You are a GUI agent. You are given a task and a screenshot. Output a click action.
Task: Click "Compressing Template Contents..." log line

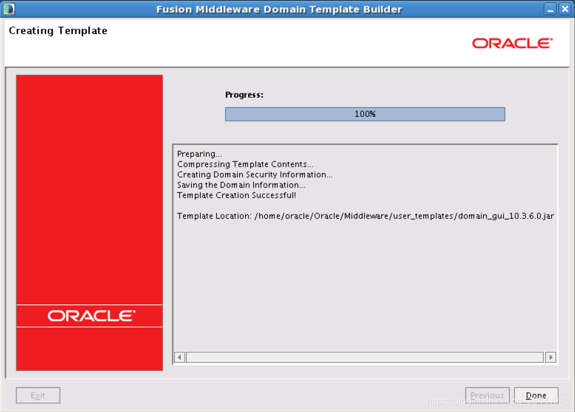(245, 164)
